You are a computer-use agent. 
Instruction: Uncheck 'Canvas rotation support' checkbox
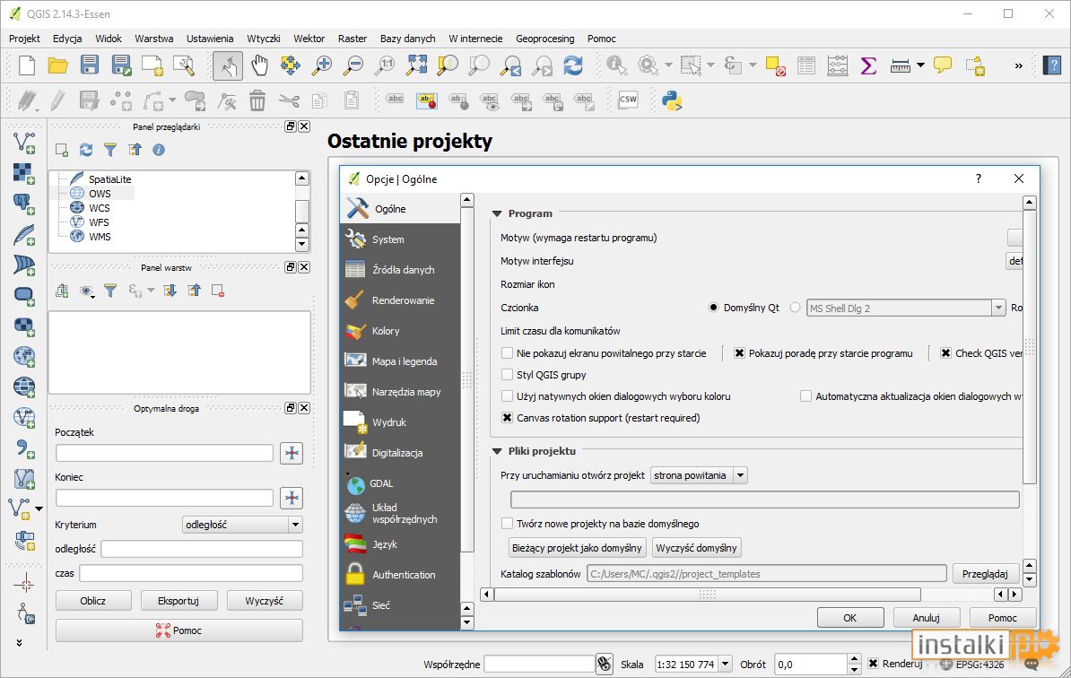point(508,418)
